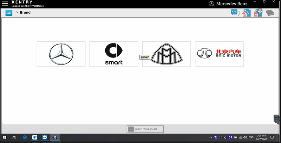Viewport: 281px width, 143px height.
Task: Click the blue vehicle icon in the toolbar
Action: [9, 13]
